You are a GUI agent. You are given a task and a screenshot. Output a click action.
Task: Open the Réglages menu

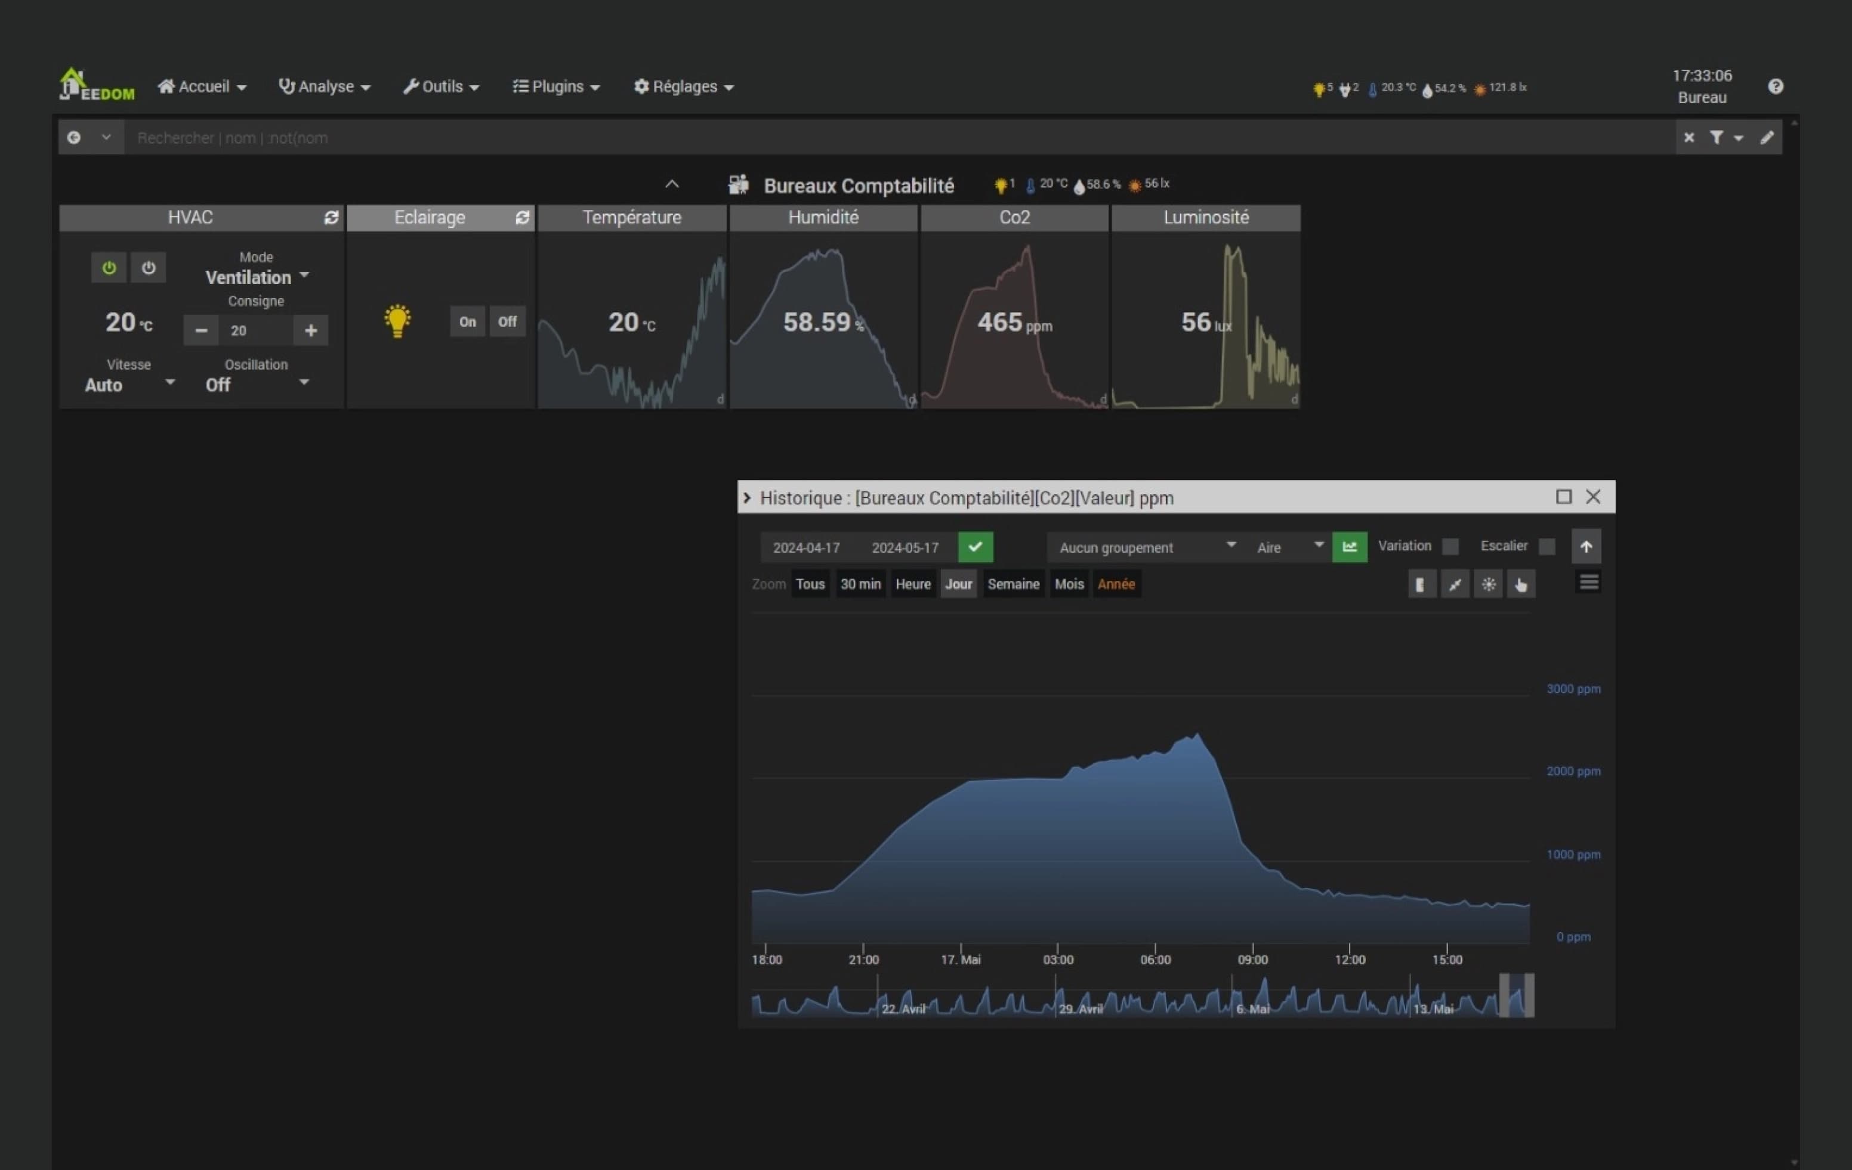[x=683, y=86]
